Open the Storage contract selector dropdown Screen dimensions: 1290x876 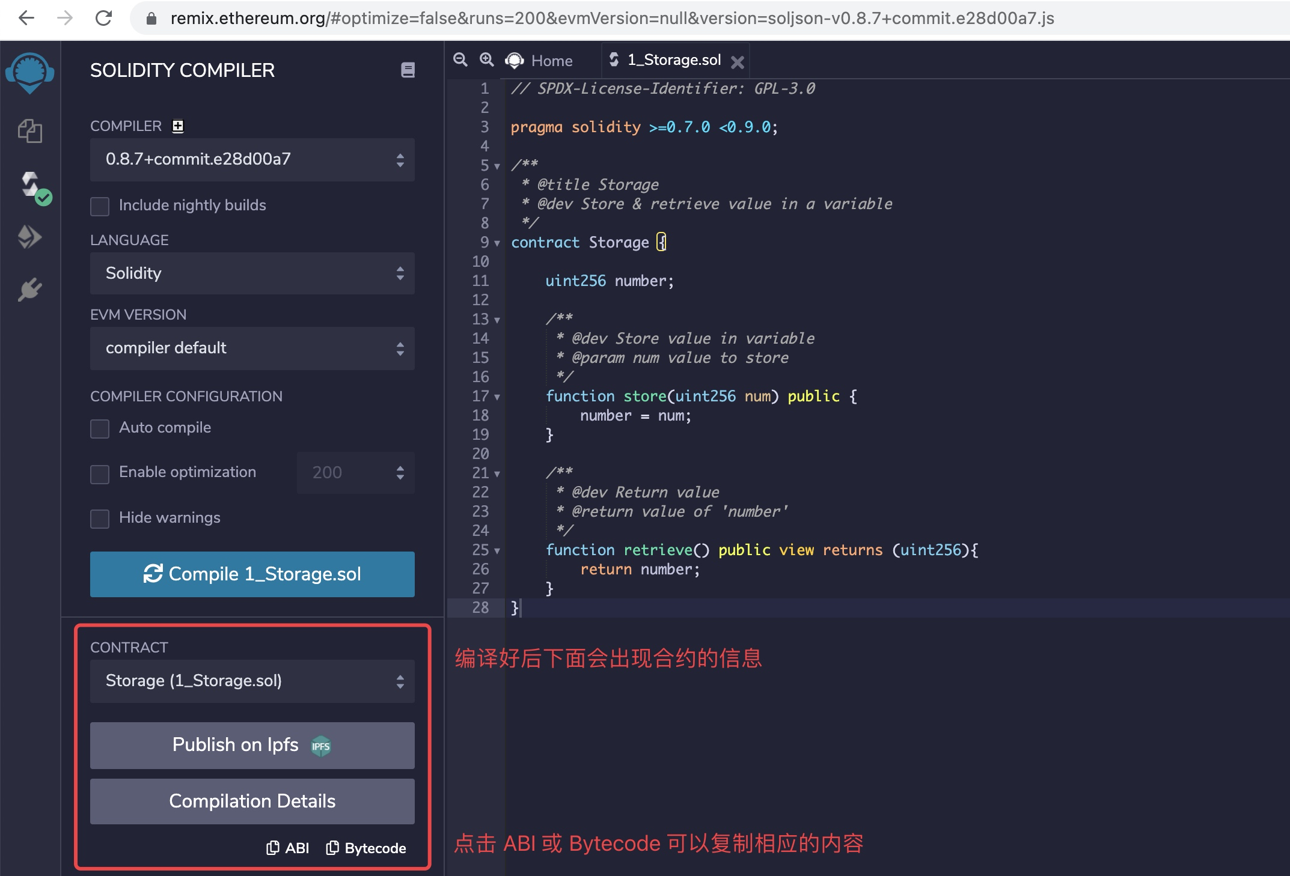252,681
